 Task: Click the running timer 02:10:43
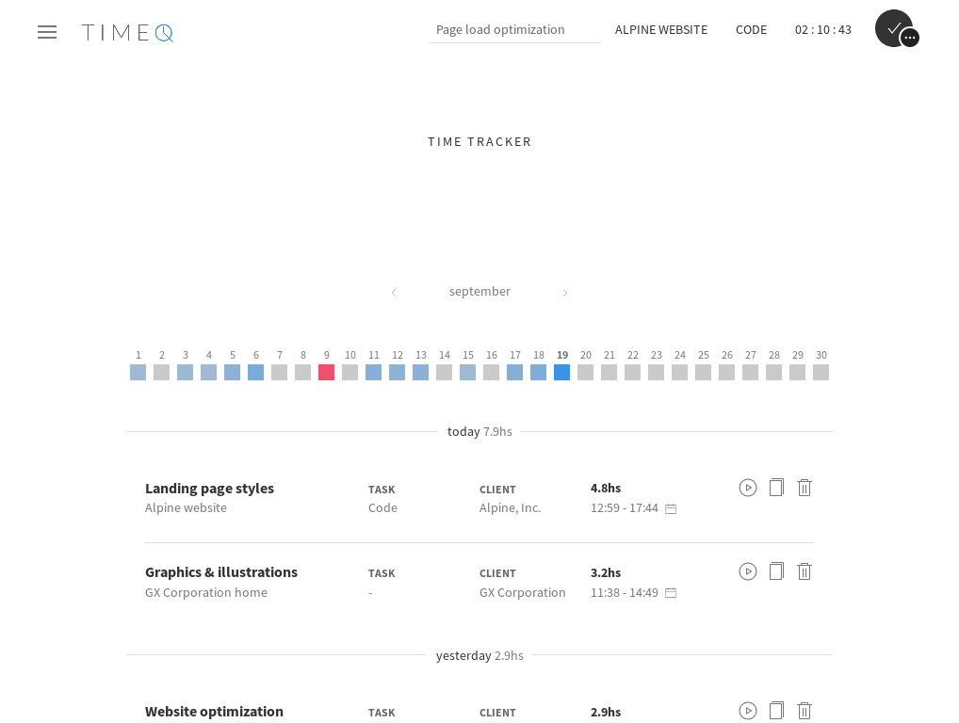tap(822, 30)
